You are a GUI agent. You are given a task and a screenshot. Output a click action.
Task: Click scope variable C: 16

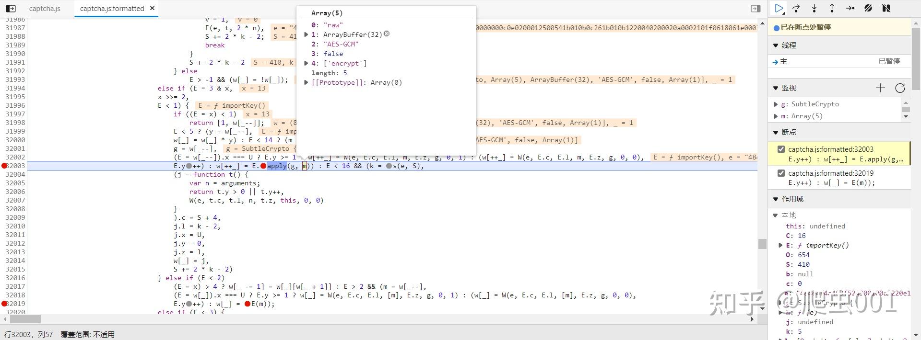point(796,236)
